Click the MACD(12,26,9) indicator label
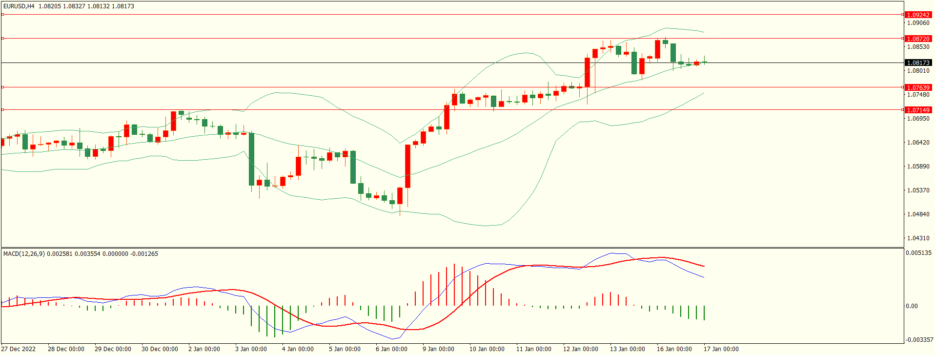 24,253
